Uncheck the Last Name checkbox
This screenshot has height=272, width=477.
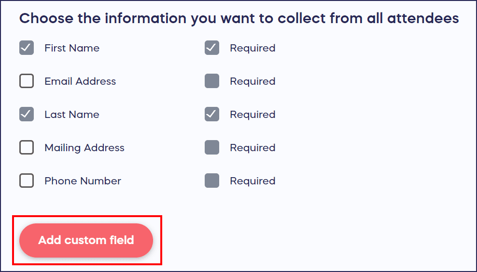[x=27, y=115]
